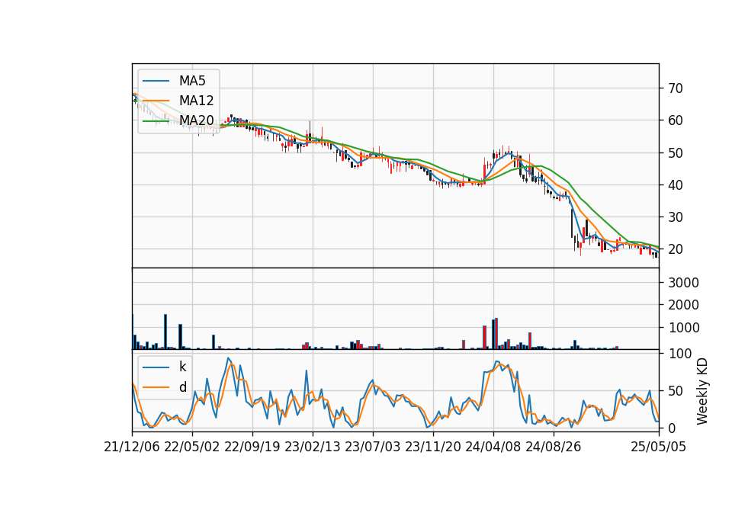Click the KD axis value 0
Screen dimensions: 732x526
tap(672, 428)
